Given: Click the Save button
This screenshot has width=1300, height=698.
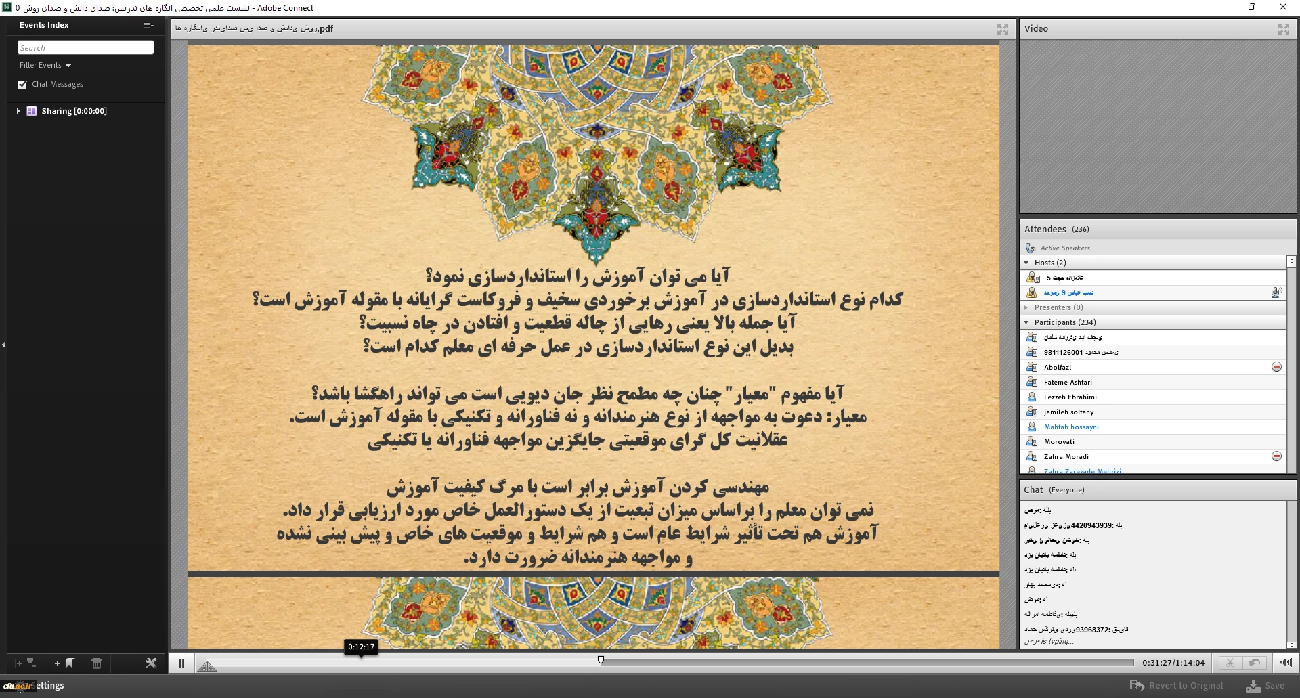Looking at the screenshot, I should [x=1265, y=686].
